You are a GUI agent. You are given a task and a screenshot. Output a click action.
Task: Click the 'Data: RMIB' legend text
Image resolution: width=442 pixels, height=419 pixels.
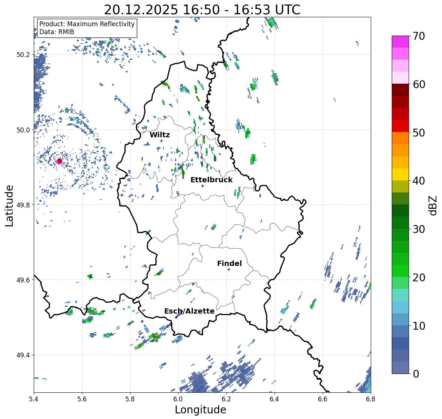(57, 32)
